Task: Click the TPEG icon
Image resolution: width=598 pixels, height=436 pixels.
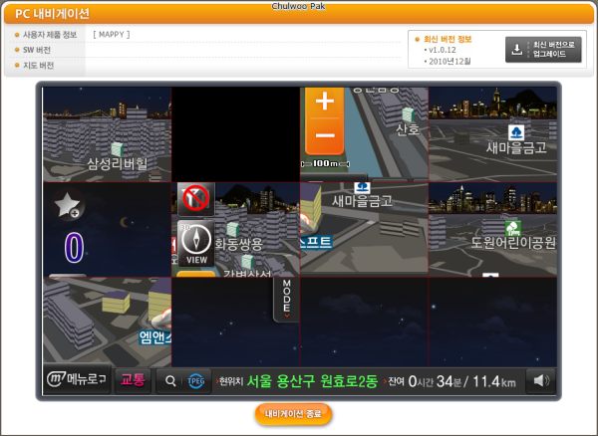Action: click(196, 380)
